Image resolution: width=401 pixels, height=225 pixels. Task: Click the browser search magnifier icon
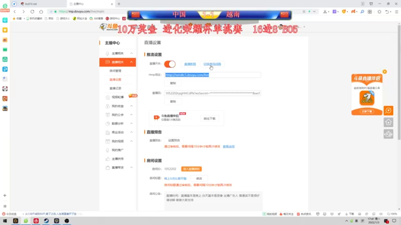click(x=362, y=11)
